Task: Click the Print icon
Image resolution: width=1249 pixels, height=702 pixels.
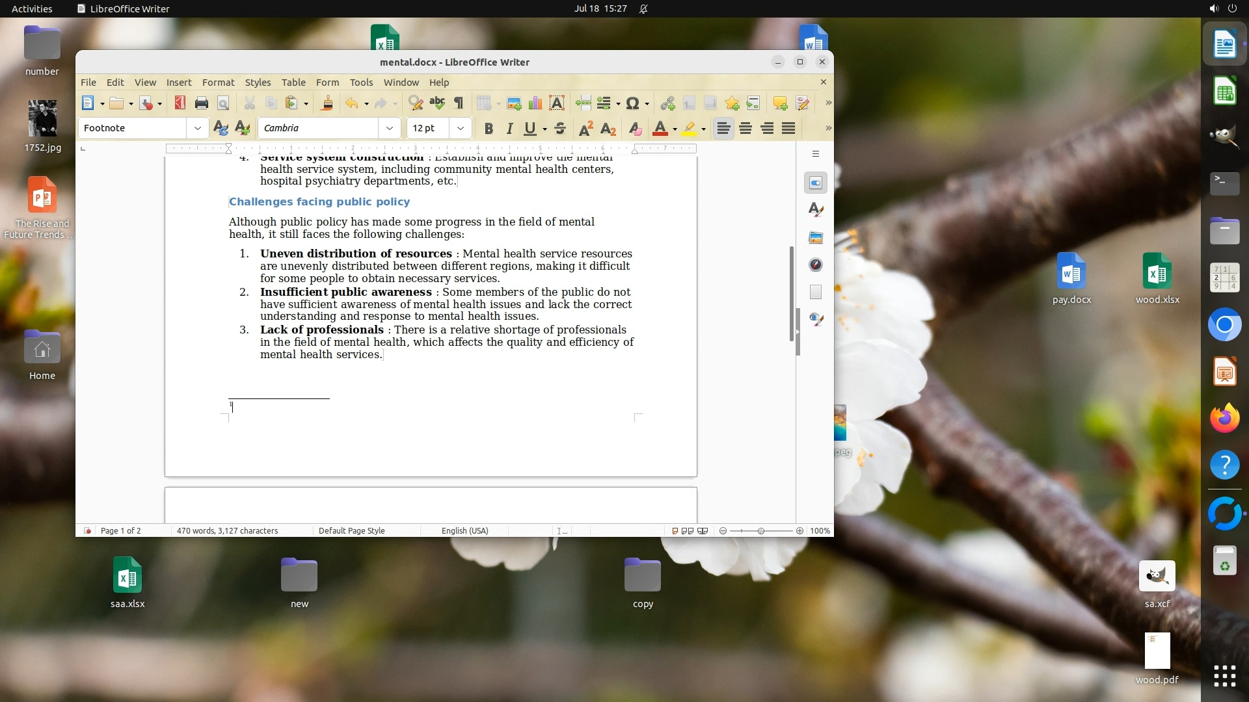Action: (x=202, y=103)
